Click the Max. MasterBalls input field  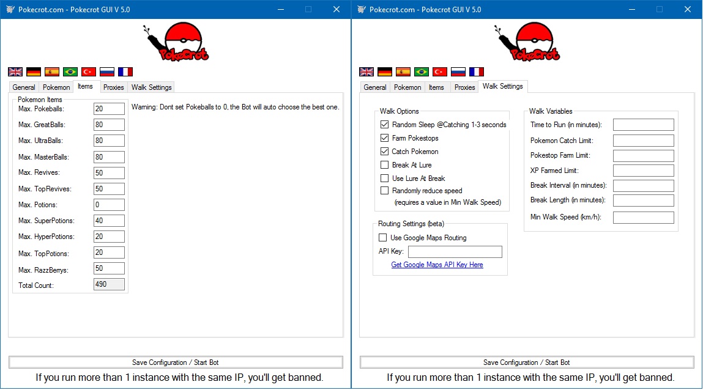[109, 157]
